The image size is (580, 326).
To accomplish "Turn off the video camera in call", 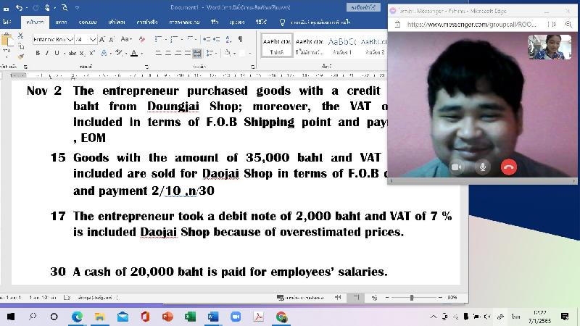I will 457,167.
